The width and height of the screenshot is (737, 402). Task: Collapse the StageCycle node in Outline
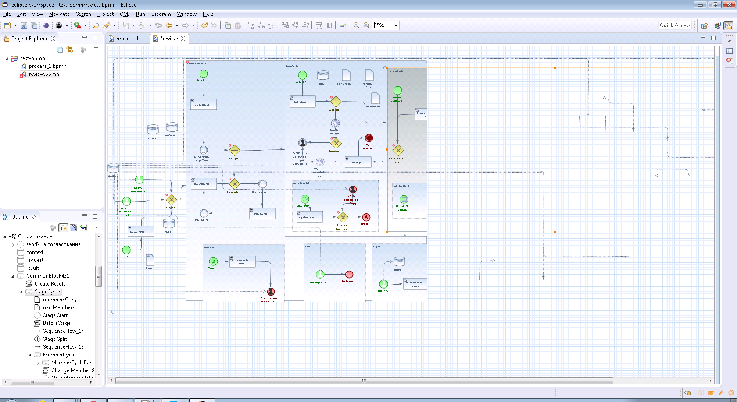(x=21, y=292)
